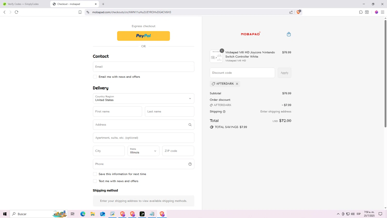Click the page vertical scrollbar
387x218 pixels.
pos(385,73)
